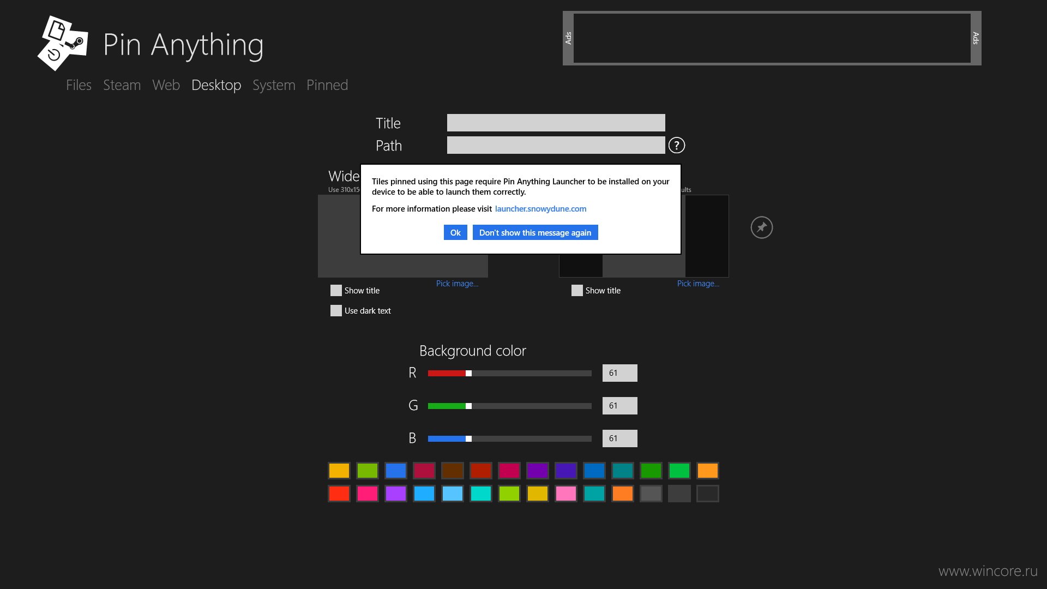Select the purple swatch in top row
The width and height of the screenshot is (1047, 589).
538,471
